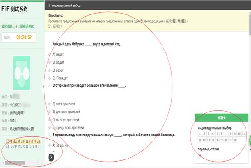Viewport: 251px width, 168px height.
Task: Click the section icon in dark header bar
Action: [49, 5]
